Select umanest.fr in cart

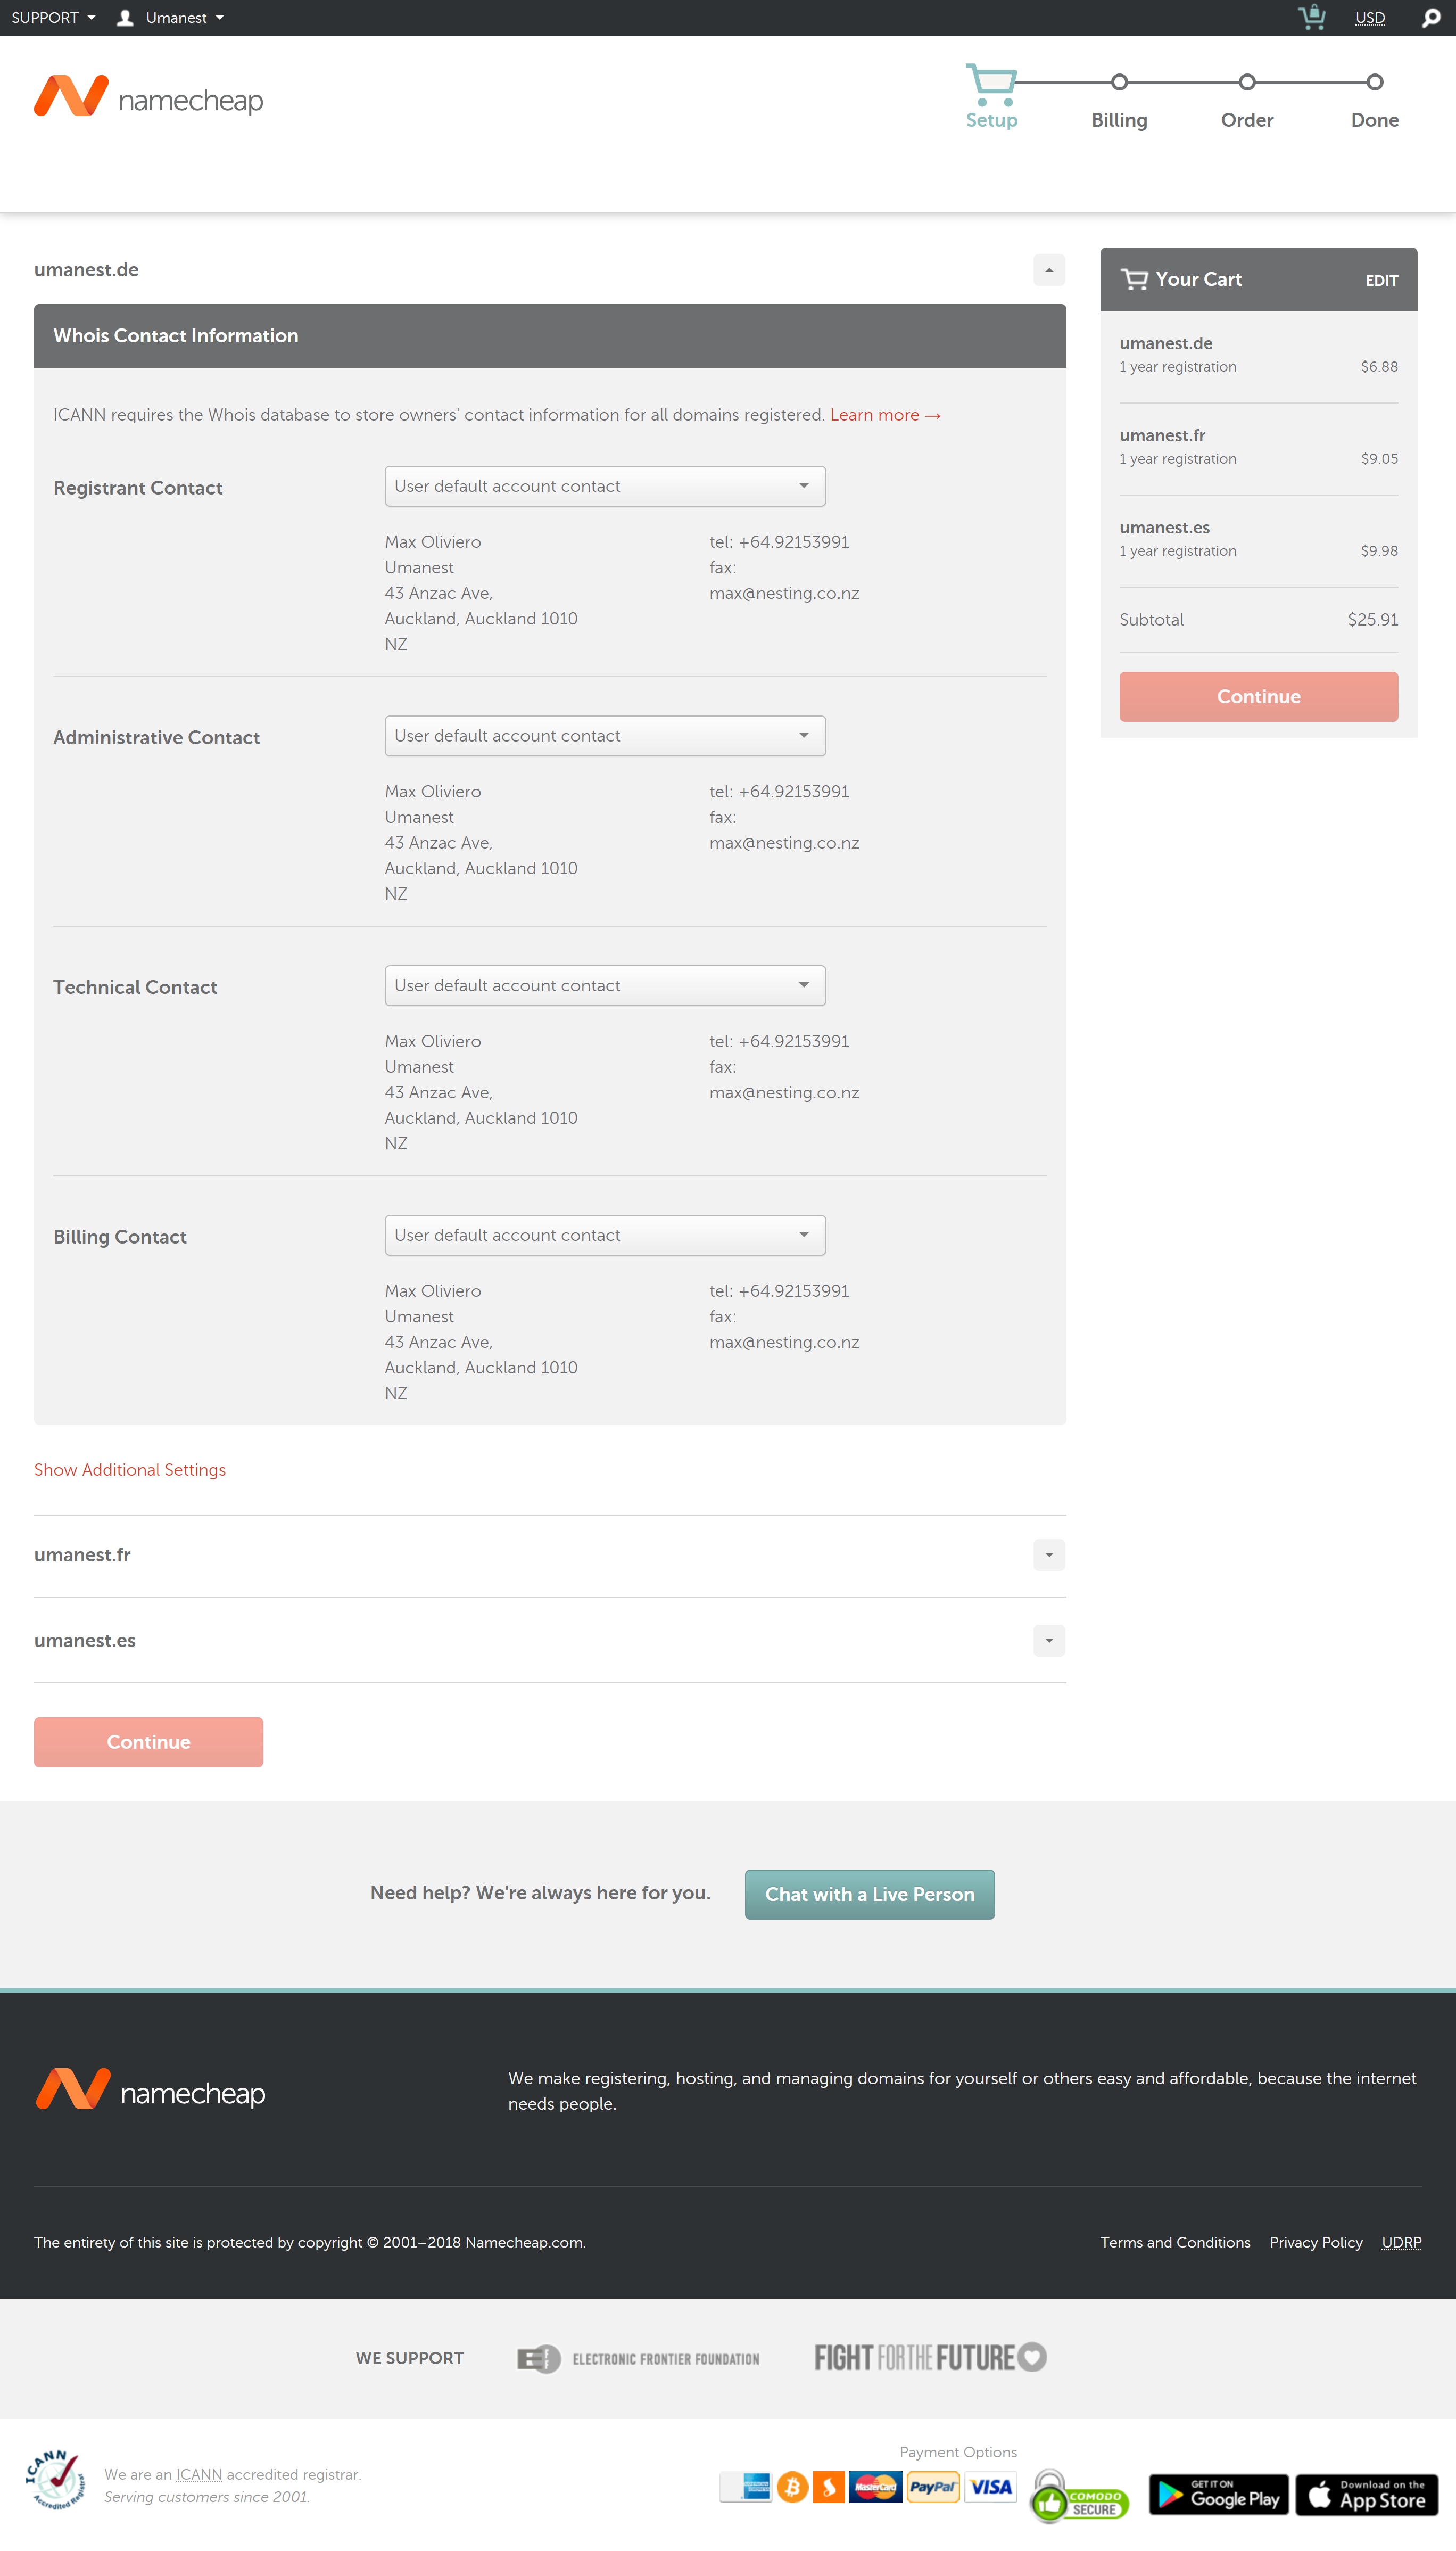(1162, 435)
